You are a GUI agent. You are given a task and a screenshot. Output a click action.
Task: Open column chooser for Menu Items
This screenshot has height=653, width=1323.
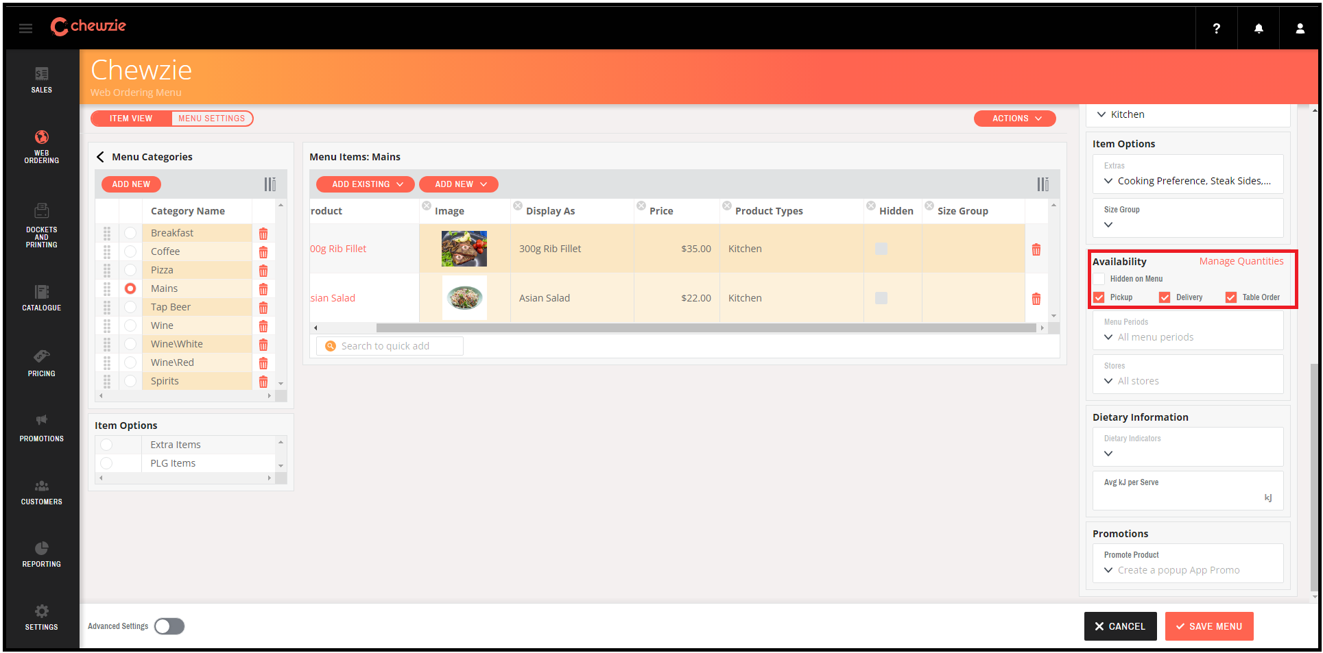[1043, 184]
